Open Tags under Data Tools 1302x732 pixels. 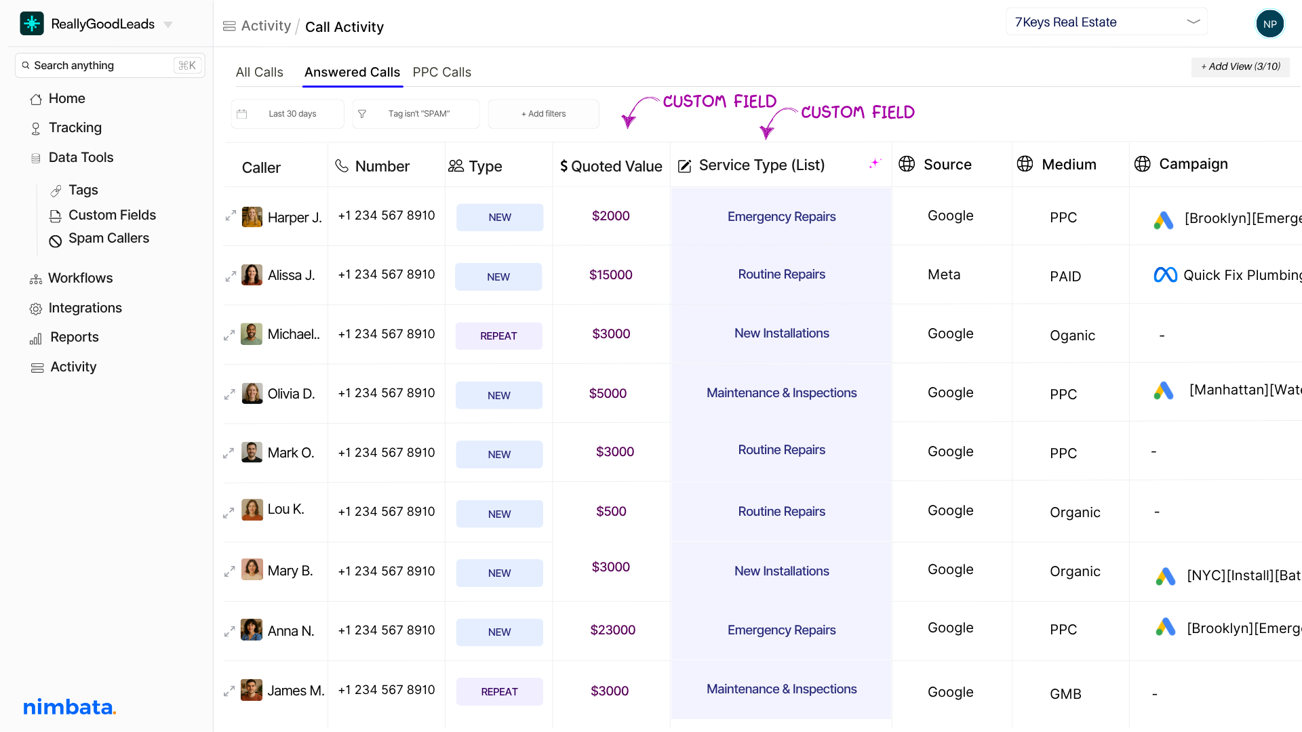83,190
